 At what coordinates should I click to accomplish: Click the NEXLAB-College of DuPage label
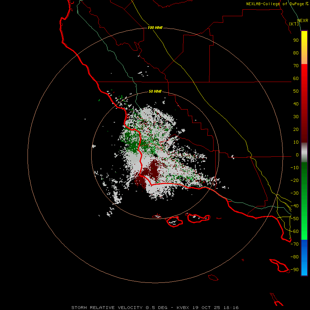(277, 4)
